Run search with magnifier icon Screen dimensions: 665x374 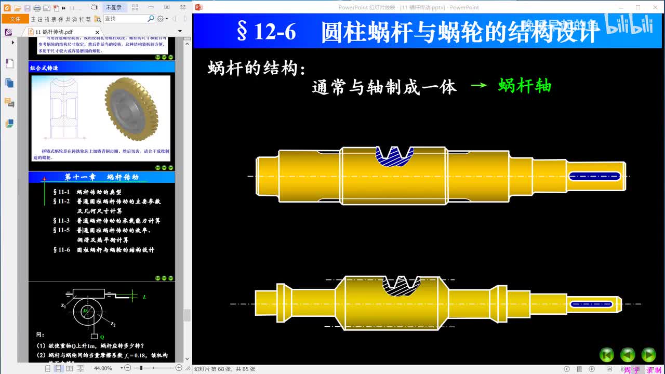pos(151,19)
